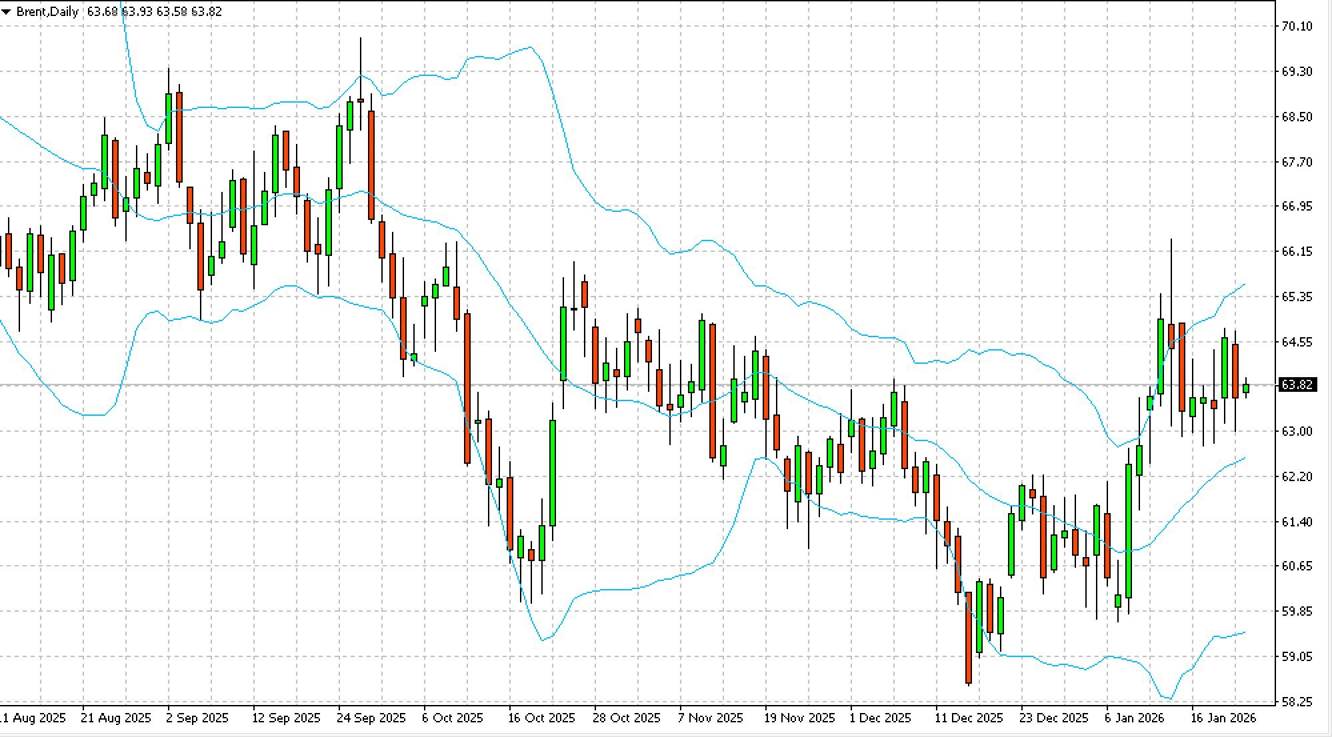Select the 16 Oct 2025 date label
This screenshot has height=737, width=1332.
[x=541, y=718]
